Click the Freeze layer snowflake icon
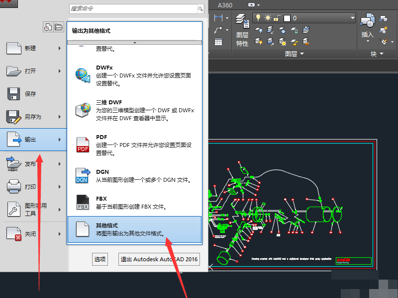 [x=282, y=30]
